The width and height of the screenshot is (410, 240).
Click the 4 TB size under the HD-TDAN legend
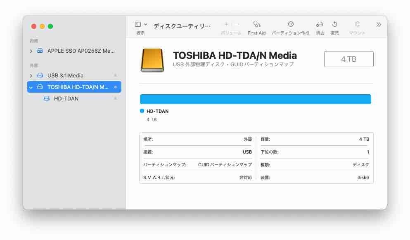pos(152,119)
